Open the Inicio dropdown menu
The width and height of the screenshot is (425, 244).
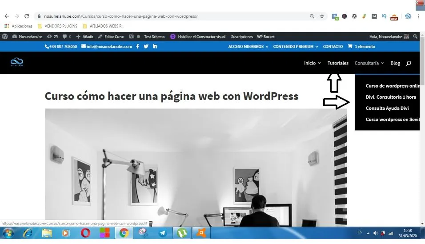(312, 63)
